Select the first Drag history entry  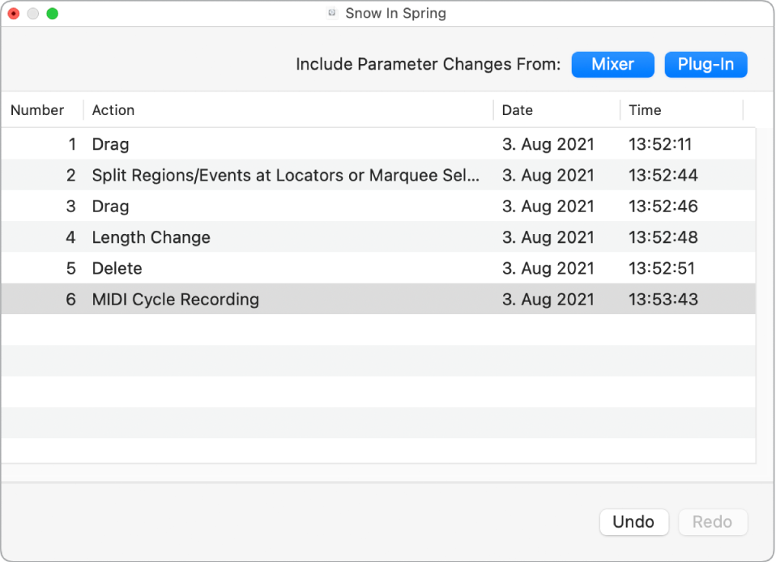point(110,145)
